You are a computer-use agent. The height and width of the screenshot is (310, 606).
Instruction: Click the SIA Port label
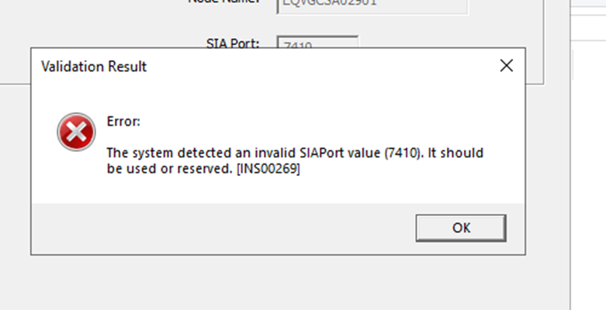click(233, 43)
